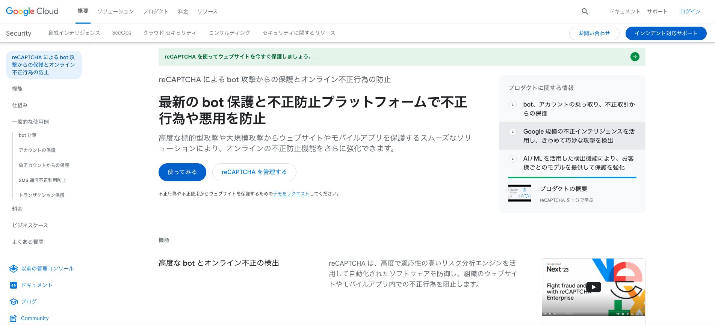Follow the デモをリクエスト link
The height and width of the screenshot is (325, 715).
pos(291,194)
